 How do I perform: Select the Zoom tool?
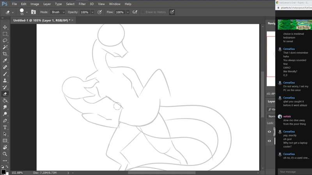pyautogui.click(x=5, y=154)
